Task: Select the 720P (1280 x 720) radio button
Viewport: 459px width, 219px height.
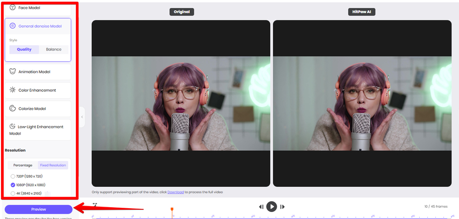Action: click(12, 176)
